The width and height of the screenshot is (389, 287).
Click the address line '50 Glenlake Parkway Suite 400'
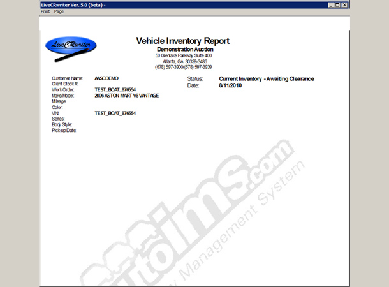click(x=184, y=55)
